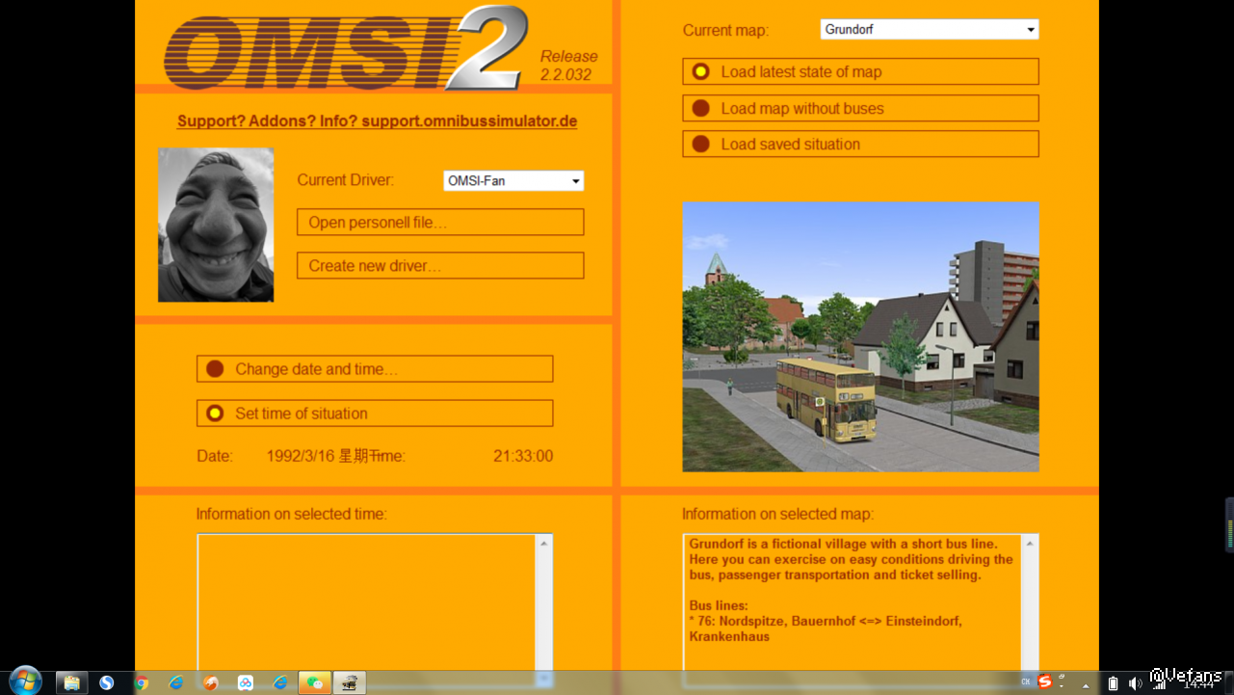
Task: Open the Baidu cloud taskbar icon
Action: coord(246,682)
